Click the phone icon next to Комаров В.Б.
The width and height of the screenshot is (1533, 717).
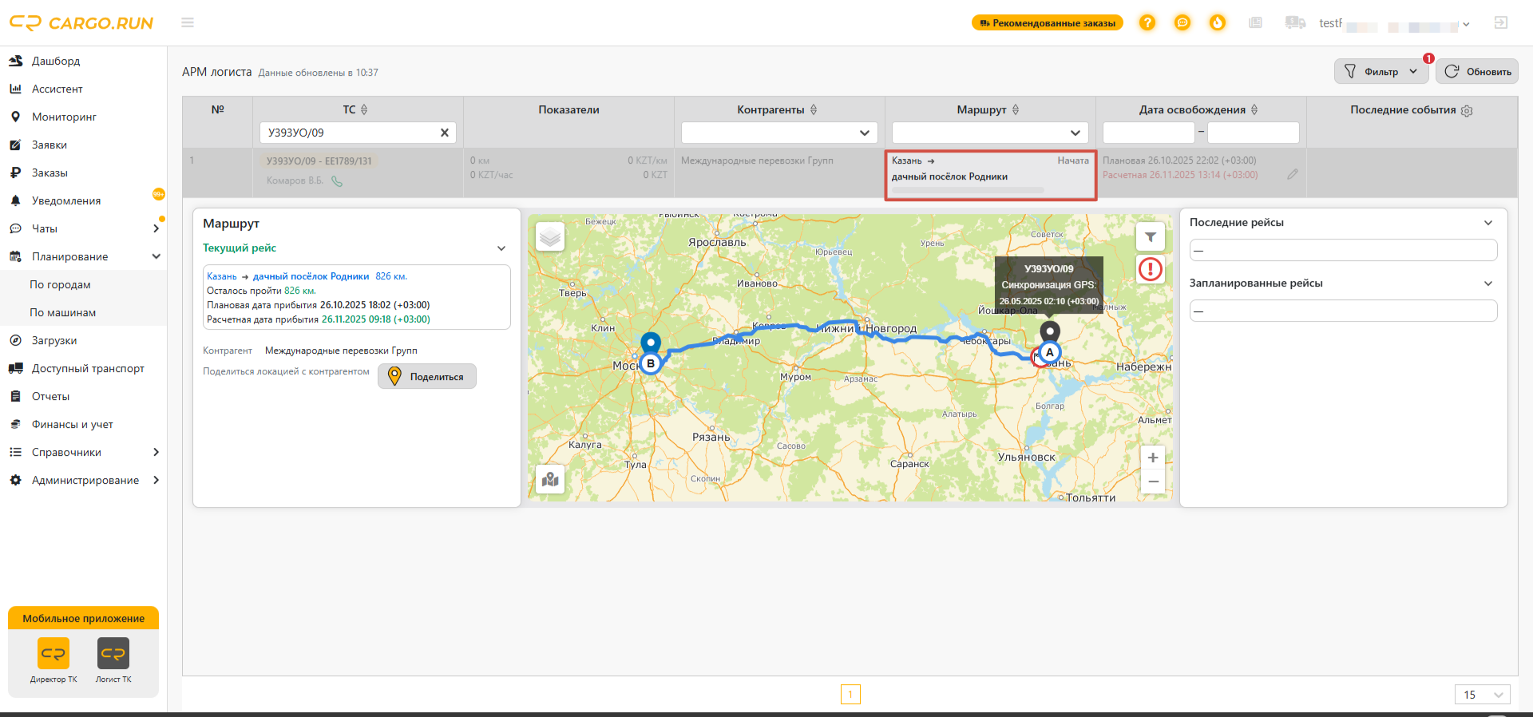click(337, 181)
